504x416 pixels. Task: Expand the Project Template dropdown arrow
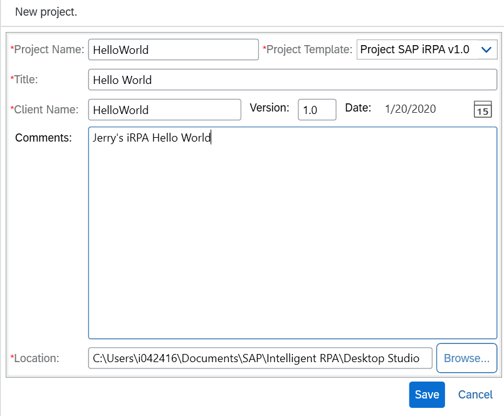(x=486, y=49)
